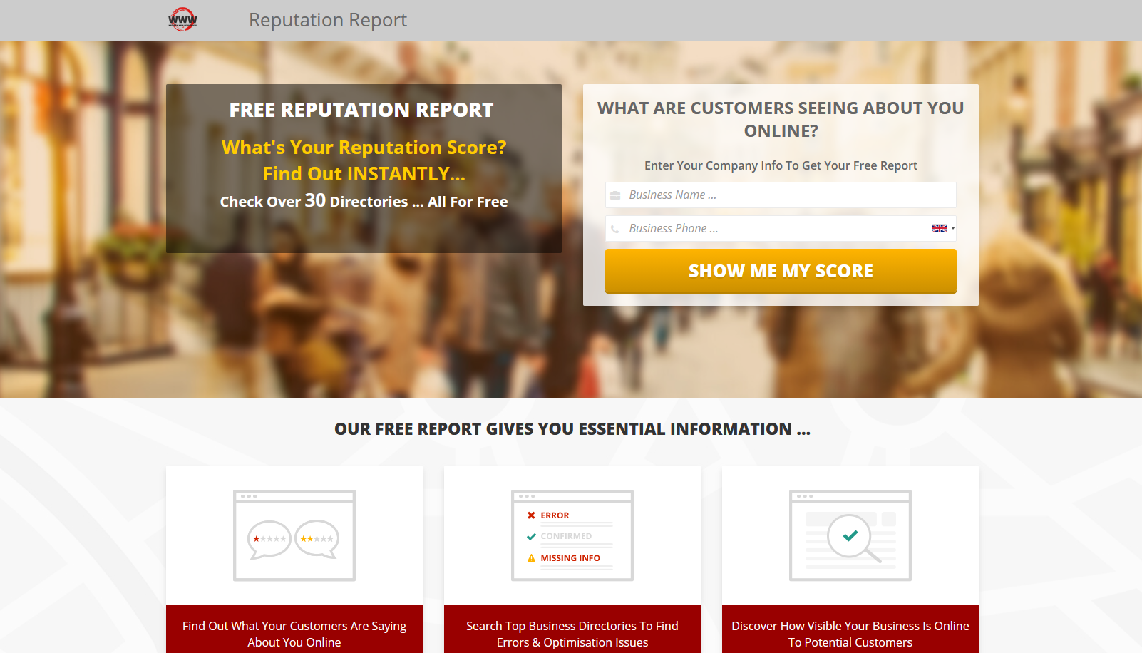The height and width of the screenshot is (653, 1142).
Task: Click 'Search Top Business Directories' caption
Action: pyautogui.click(x=572, y=634)
